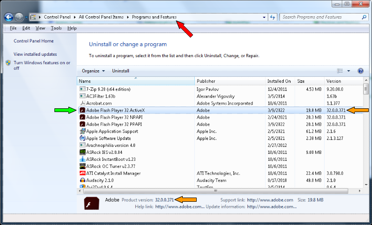The image size is (372, 225).
Task: Open recent pages dropdown beside Forward arrow
Action: 26,17
